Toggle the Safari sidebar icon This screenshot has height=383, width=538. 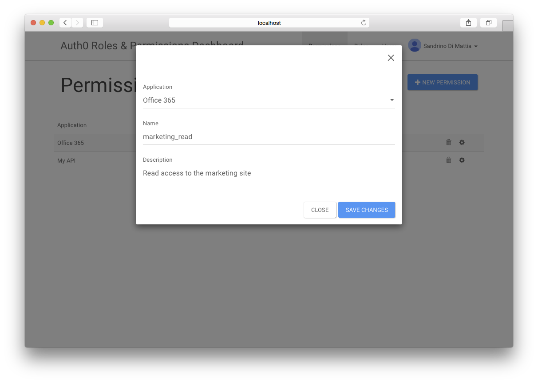pyautogui.click(x=95, y=23)
